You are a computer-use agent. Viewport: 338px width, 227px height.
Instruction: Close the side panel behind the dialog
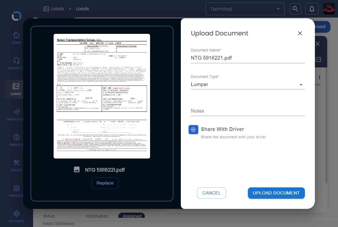pos(317,44)
